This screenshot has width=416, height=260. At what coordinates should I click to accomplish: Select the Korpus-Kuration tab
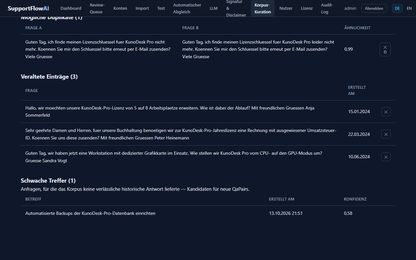pos(263,8)
